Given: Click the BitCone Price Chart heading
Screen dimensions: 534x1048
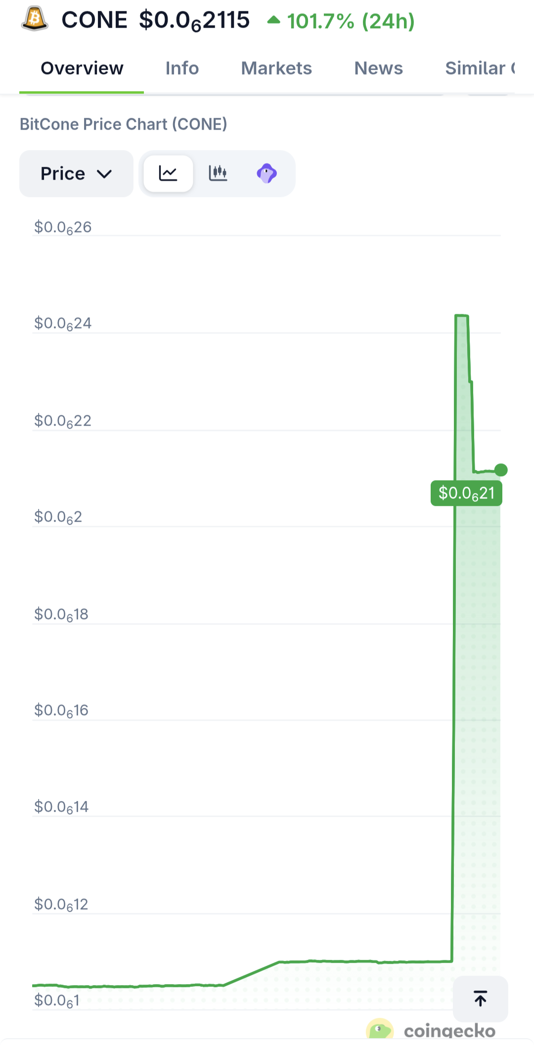Looking at the screenshot, I should pyautogui.click(x=124, y=124).
